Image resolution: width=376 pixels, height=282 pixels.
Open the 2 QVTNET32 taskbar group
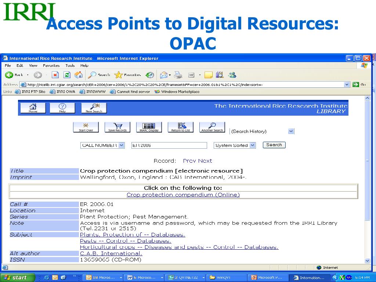(x=186, y=278)
